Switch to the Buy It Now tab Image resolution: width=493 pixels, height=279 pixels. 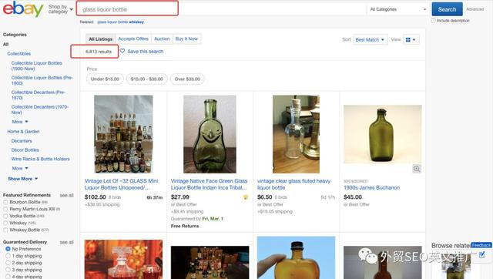pyautogui.click(x=186, y=39)
